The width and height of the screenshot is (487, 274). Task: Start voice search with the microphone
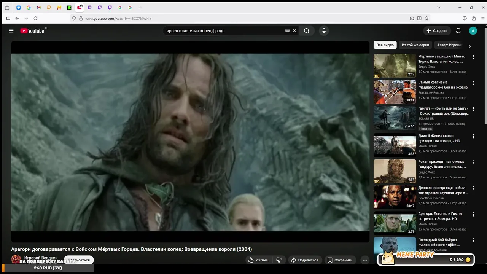324,31
